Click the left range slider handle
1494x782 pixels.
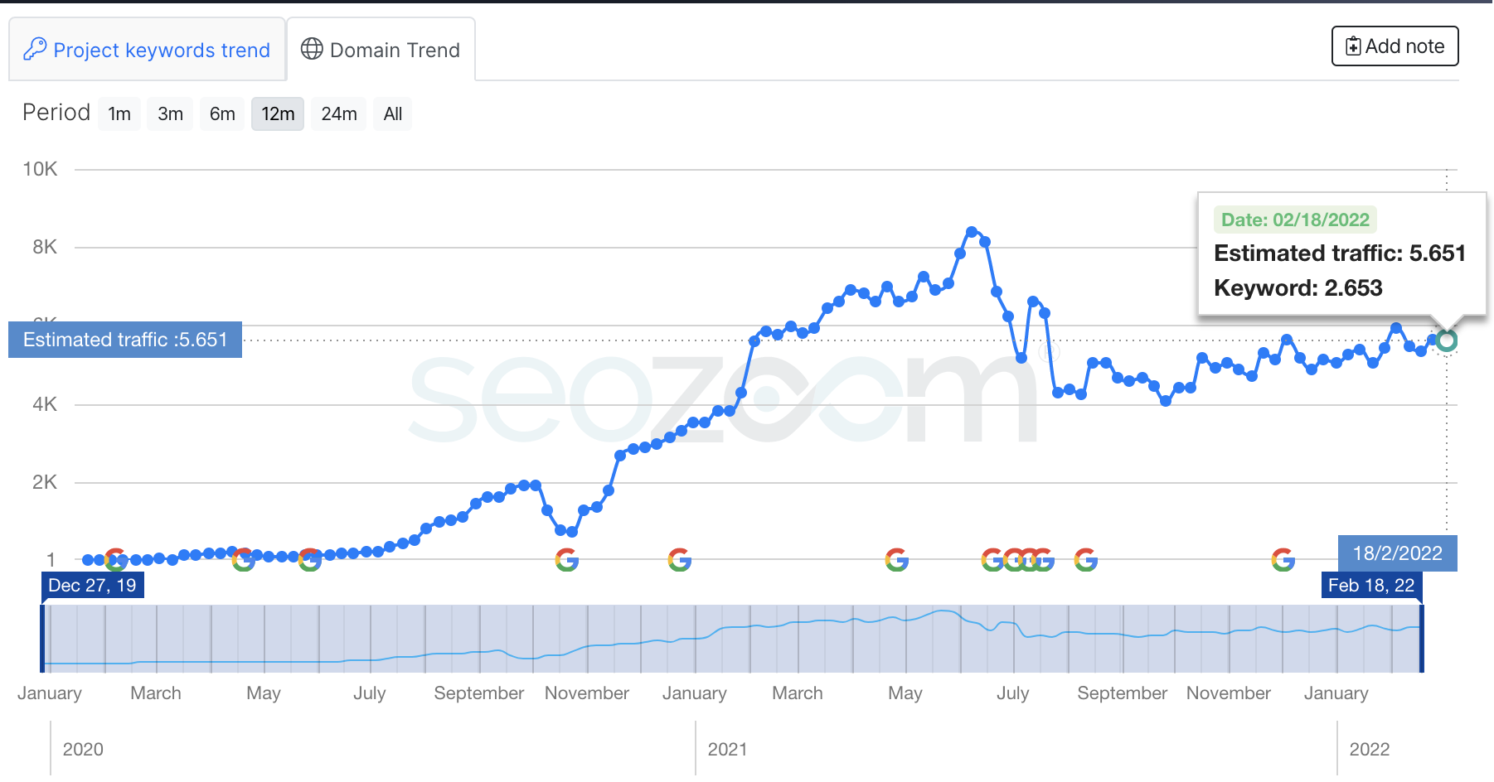pyautogui.click(x=43, y=639)
